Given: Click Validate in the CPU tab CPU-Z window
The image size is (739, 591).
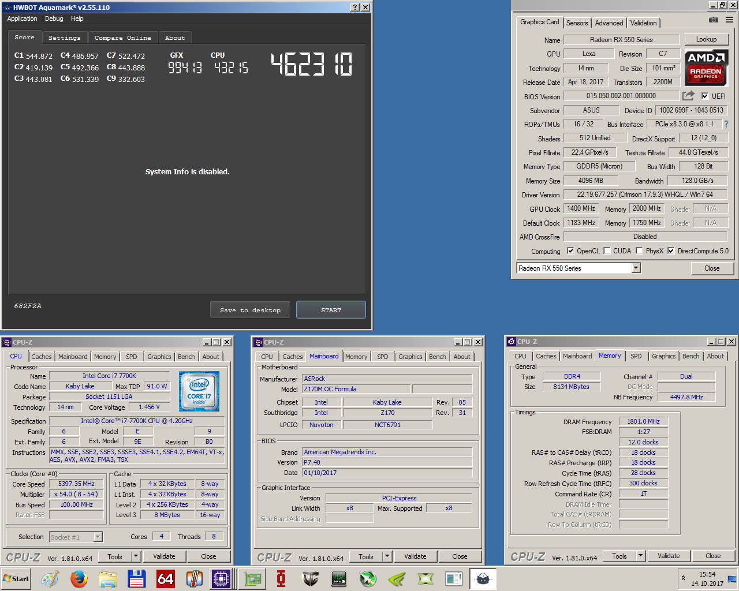Looking at the screenshot, I should tap(165, 556).
